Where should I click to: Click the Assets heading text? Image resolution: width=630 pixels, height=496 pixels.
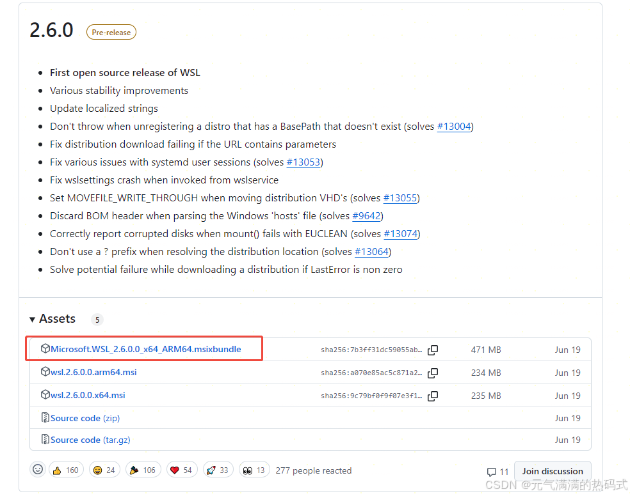58,319
